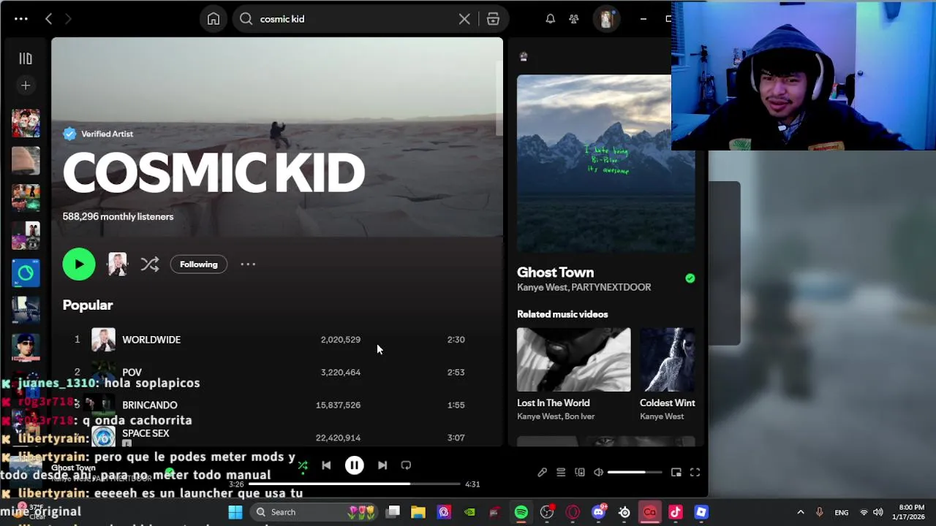
Task: Open the first playlist thumbnail in library sidebar
Action: tap(26, 123)
